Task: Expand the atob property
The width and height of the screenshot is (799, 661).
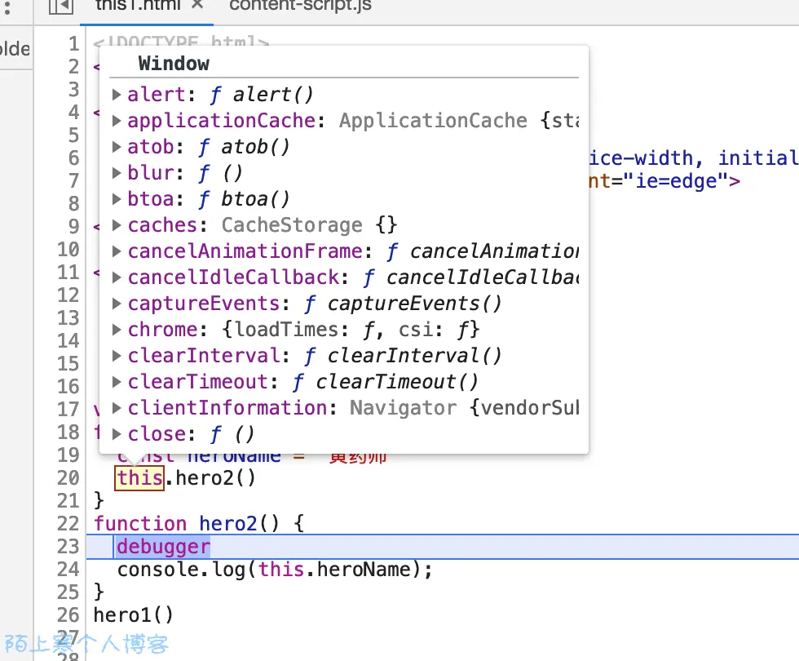Action: 117,147
